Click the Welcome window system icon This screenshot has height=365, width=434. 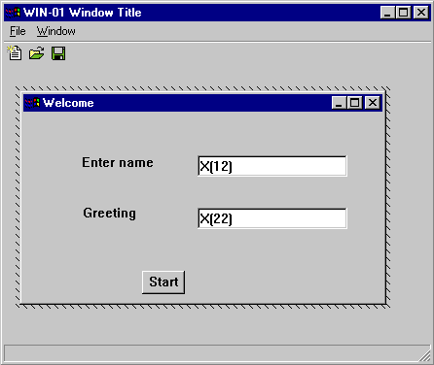pos(32,103)
